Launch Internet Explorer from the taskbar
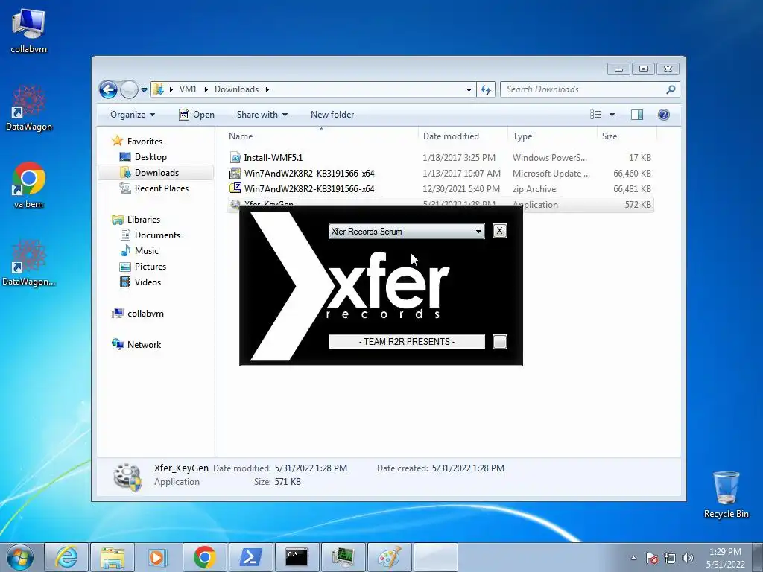 66,557
